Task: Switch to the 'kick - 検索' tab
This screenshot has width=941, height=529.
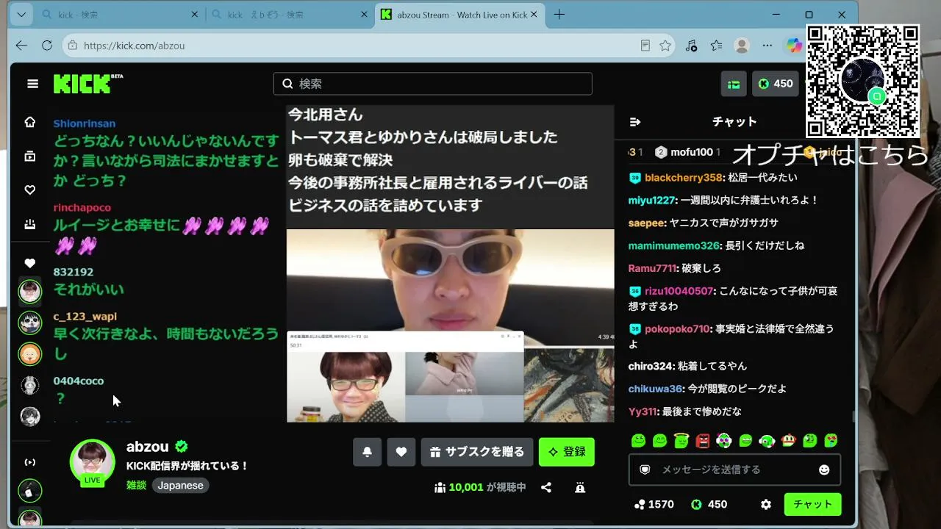Action: [119, 14]
